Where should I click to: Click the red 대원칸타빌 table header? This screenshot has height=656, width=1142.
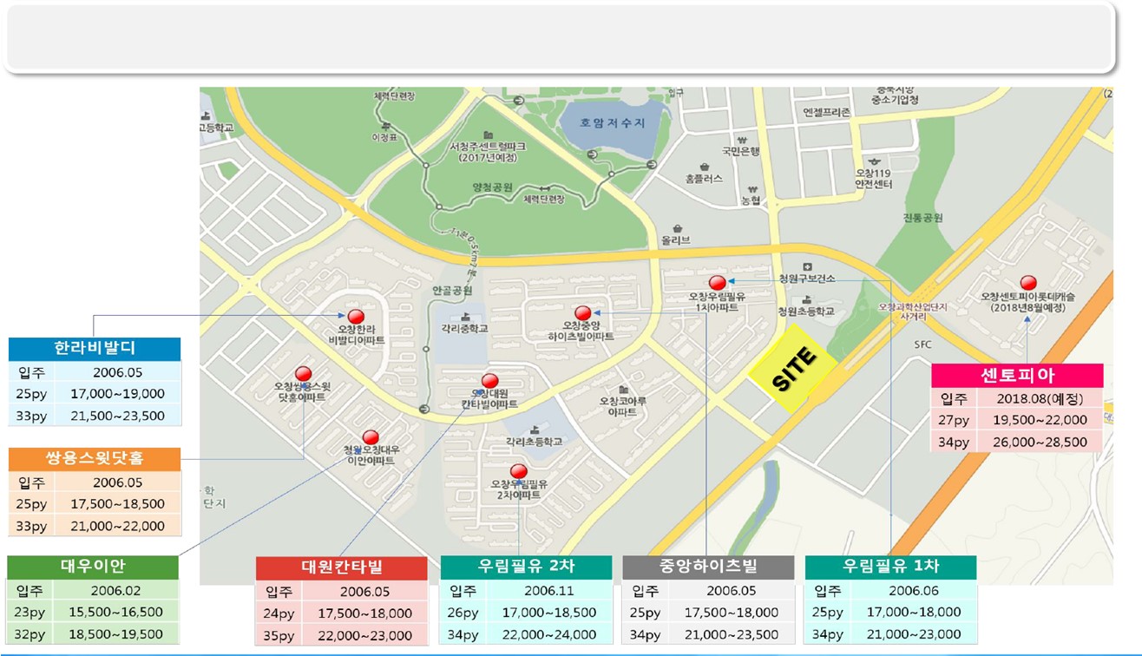point(342,568)
